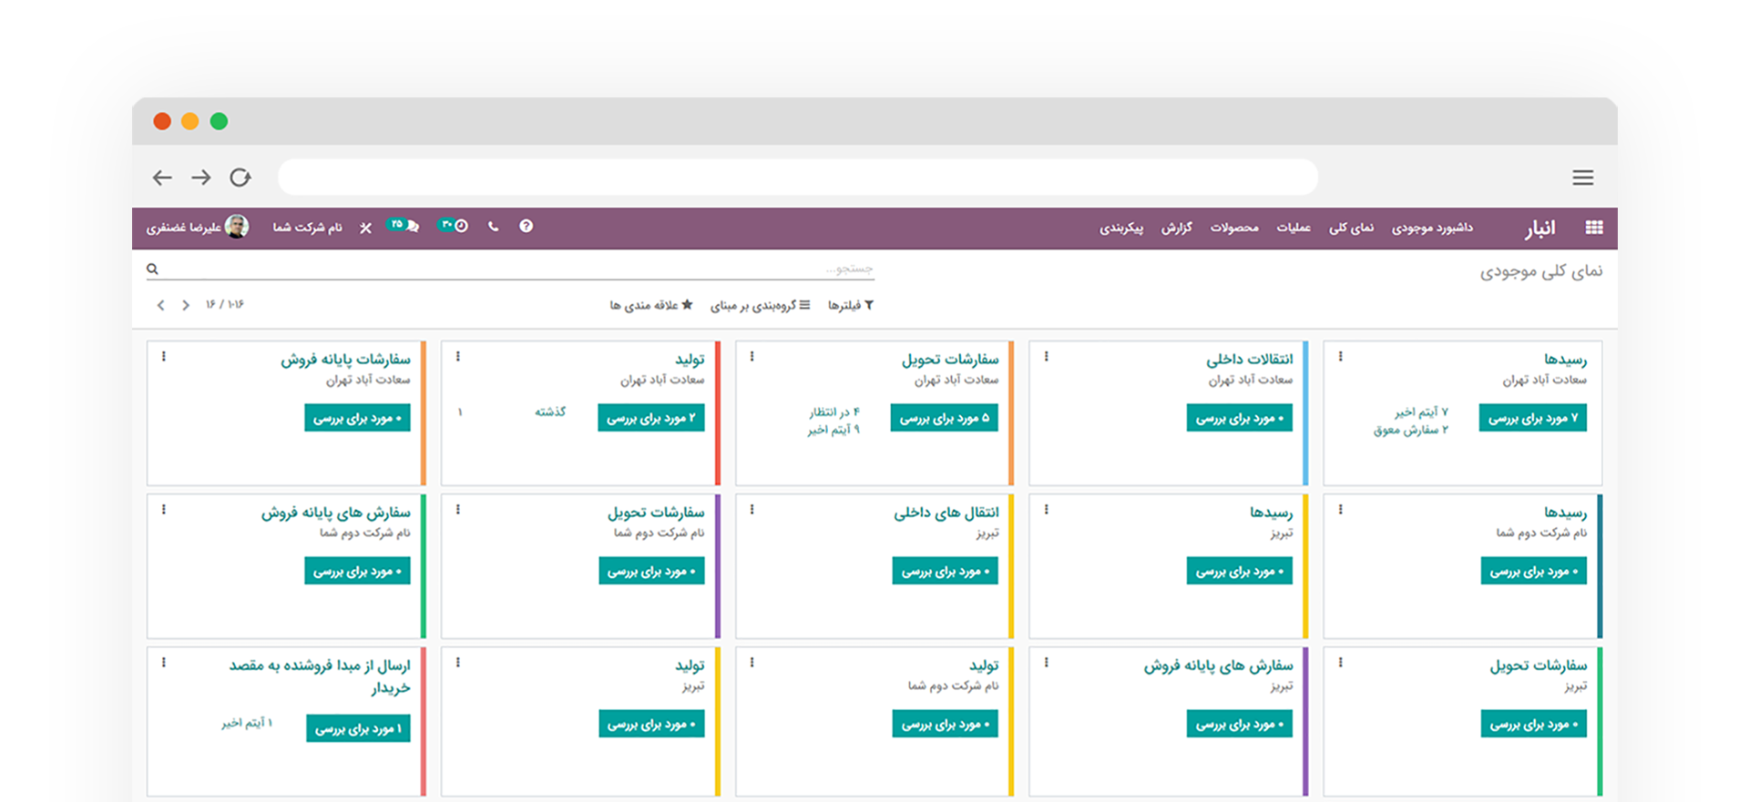Screen dimensions: 1749x802
Task: Click browser back arrow
Action: [x=162, y=178]
